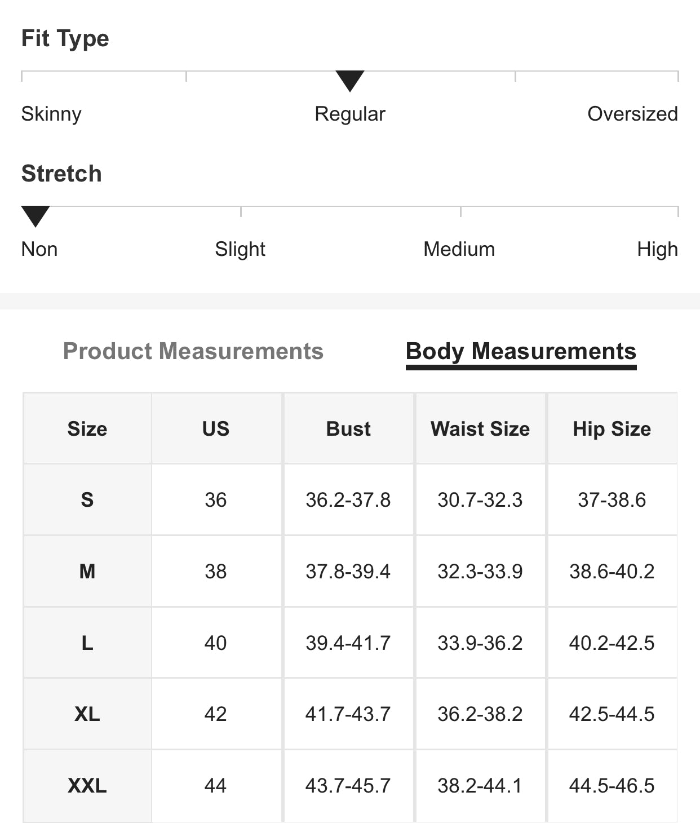700x823 pixels.
Task: Click the Regular fit label
Action: [350, 114]
